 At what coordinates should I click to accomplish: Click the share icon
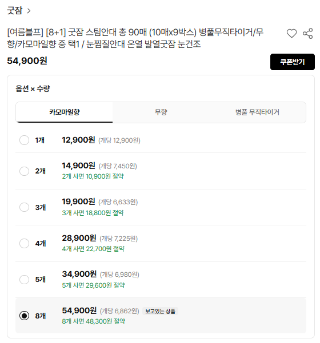pos(308,34)
